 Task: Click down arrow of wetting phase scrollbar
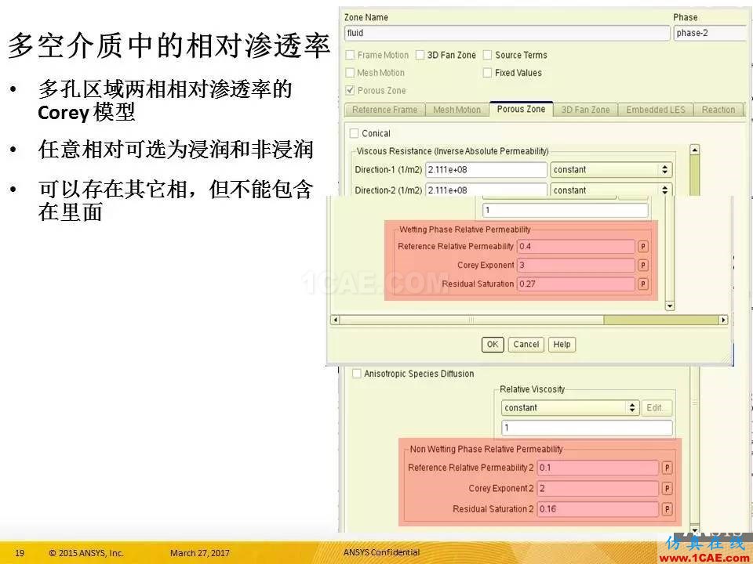tap(669, 306)
